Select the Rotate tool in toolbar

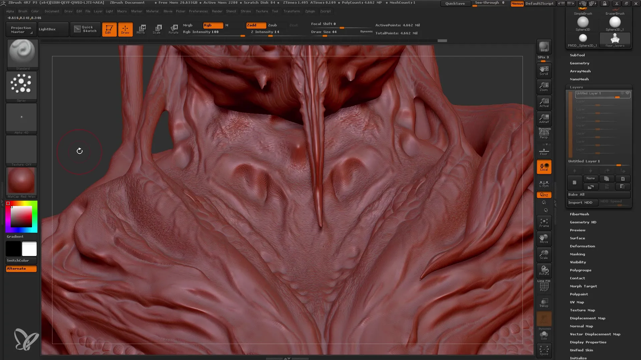[174, 29]
